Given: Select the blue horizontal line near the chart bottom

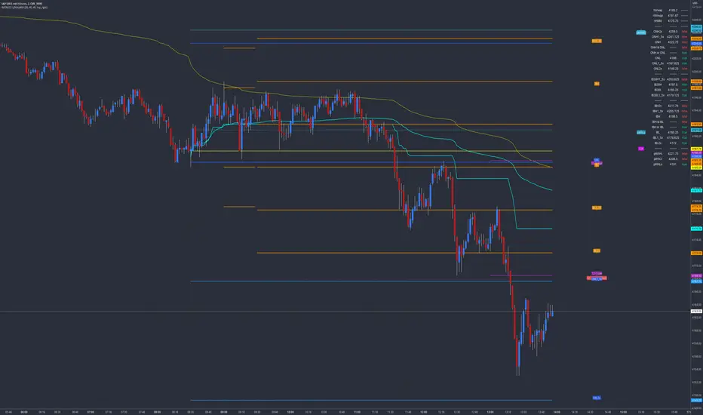Looking at the screenshot, I should [377, 400].
